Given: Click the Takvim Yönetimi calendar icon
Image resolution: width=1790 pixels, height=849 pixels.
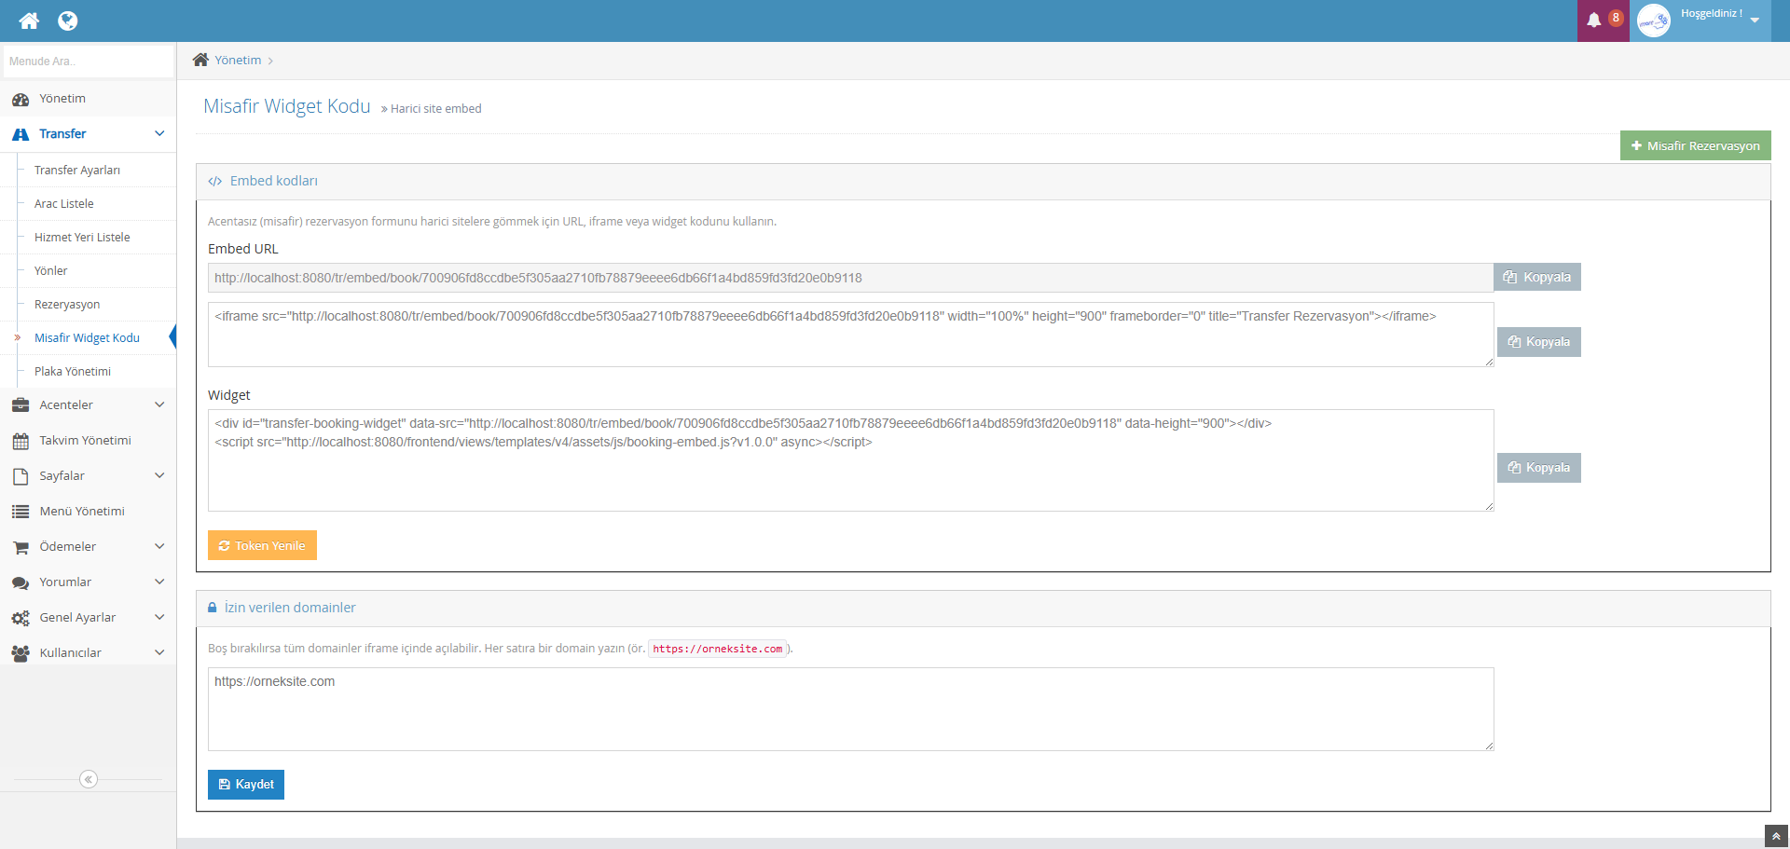Looking at the screenshot, I should click(21, 441).
